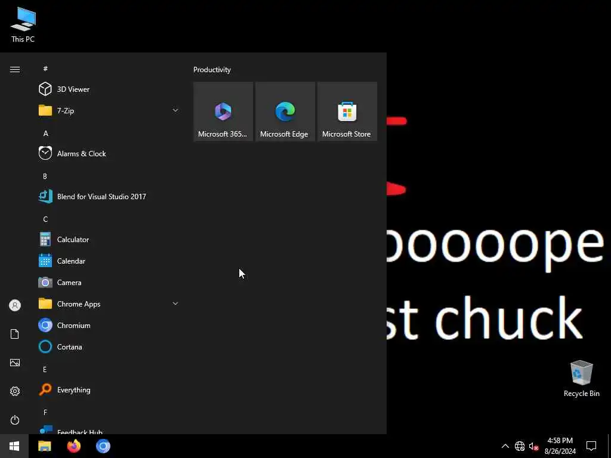This screenshot has height=458, width=611.
Task: Open Pictures from the Start sidebar
Action: [15, 363]
